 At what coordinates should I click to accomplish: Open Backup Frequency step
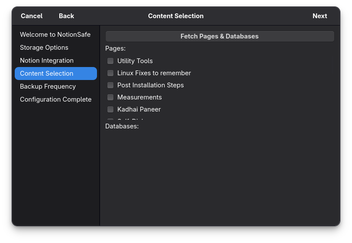click(48, 86)
